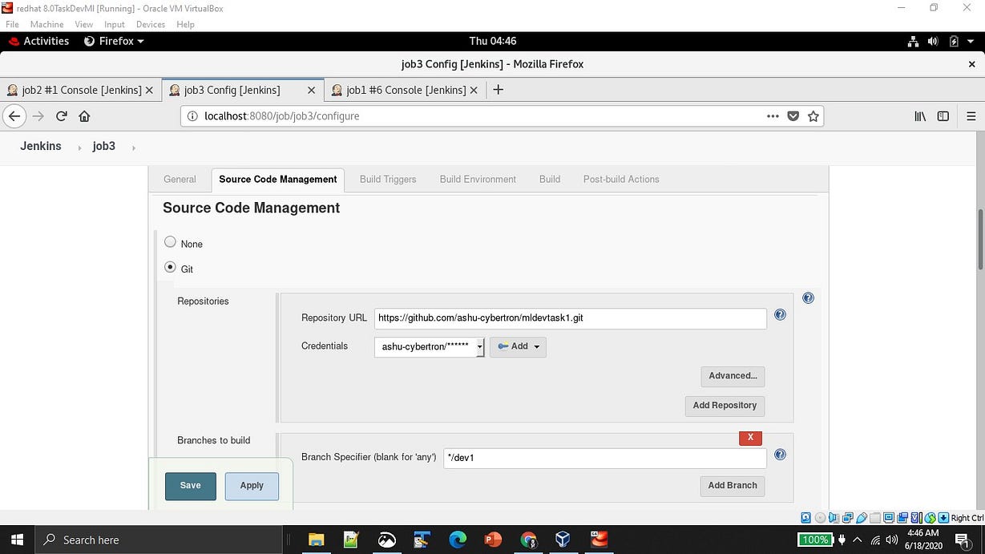Jump to the Build Environment tab
The width and height of the screenshot is (985, 554).
pos(478,180)
